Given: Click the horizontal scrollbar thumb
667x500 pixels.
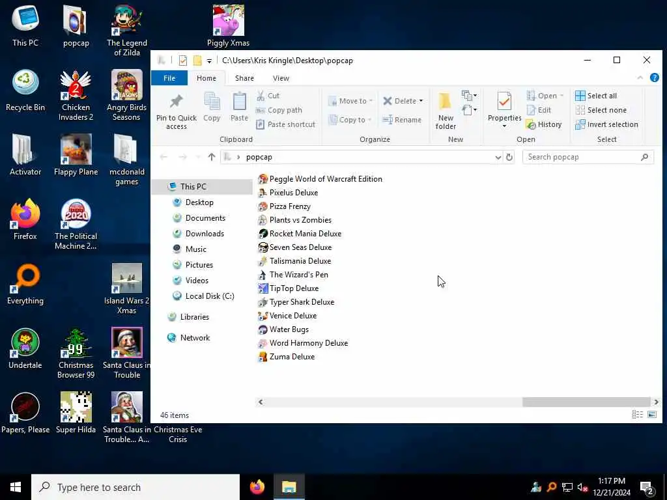Looking at the screenshot, I should tap(586, 402).
